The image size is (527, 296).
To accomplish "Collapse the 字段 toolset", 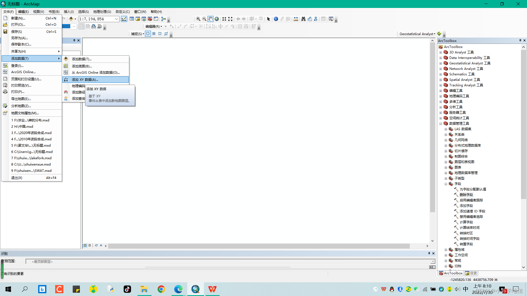I will click(446, 184).
